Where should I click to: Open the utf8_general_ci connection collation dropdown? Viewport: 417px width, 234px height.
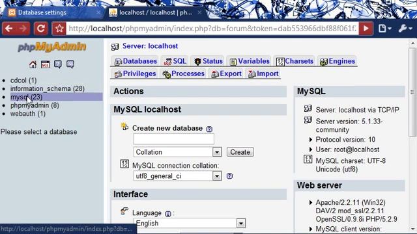coord(177,176)
